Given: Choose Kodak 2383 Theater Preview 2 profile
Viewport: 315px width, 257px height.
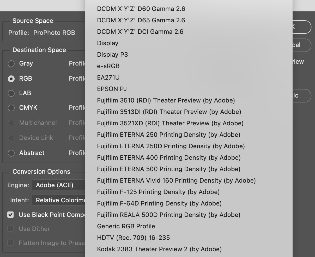Looking at the screenshot, I should tap(159, 249).
